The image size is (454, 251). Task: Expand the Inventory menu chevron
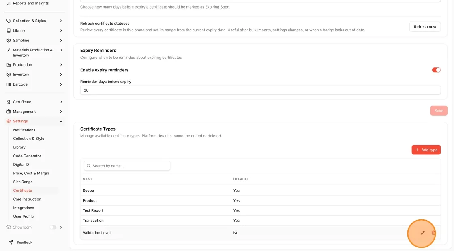tap(61, 75)
